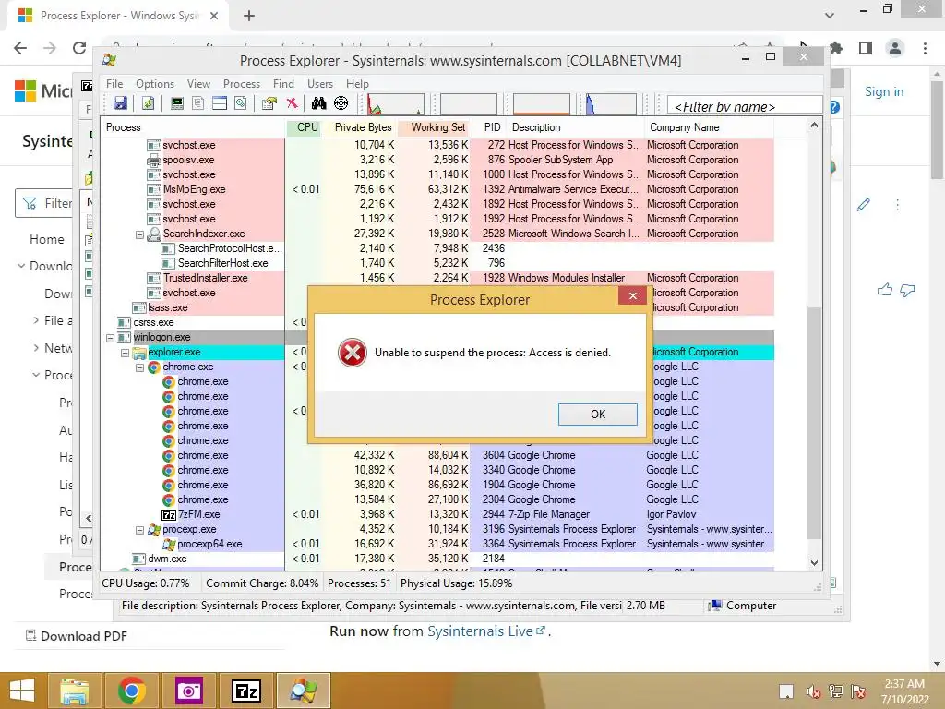This screenshot has width=945, height=709.
Task: Collapse the winlogon.exe tree node
Action: pyautogui.click(x=111, y=338)
